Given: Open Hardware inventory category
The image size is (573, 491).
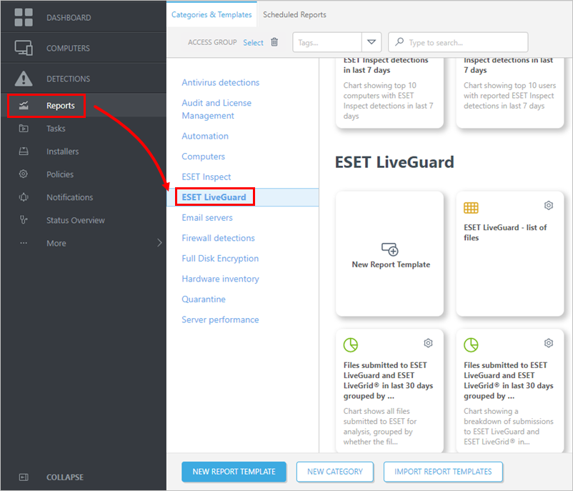Looking at the screenshot, I should [220, 279].
